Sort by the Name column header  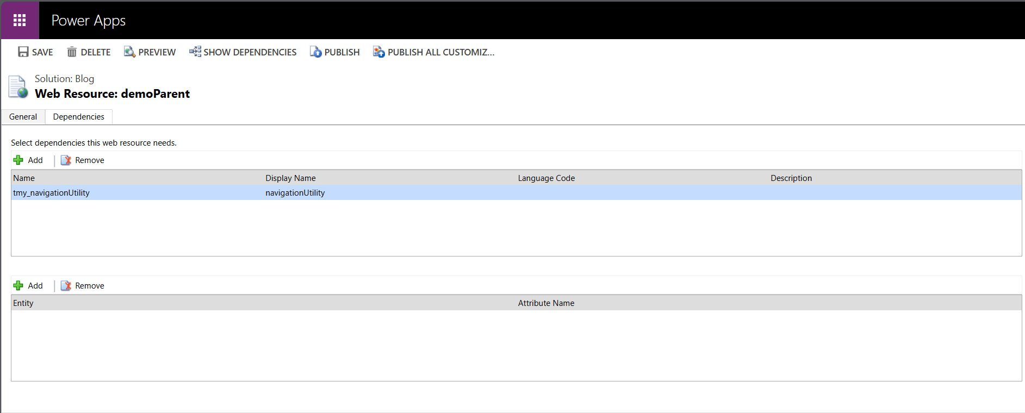tap(24, 178)
